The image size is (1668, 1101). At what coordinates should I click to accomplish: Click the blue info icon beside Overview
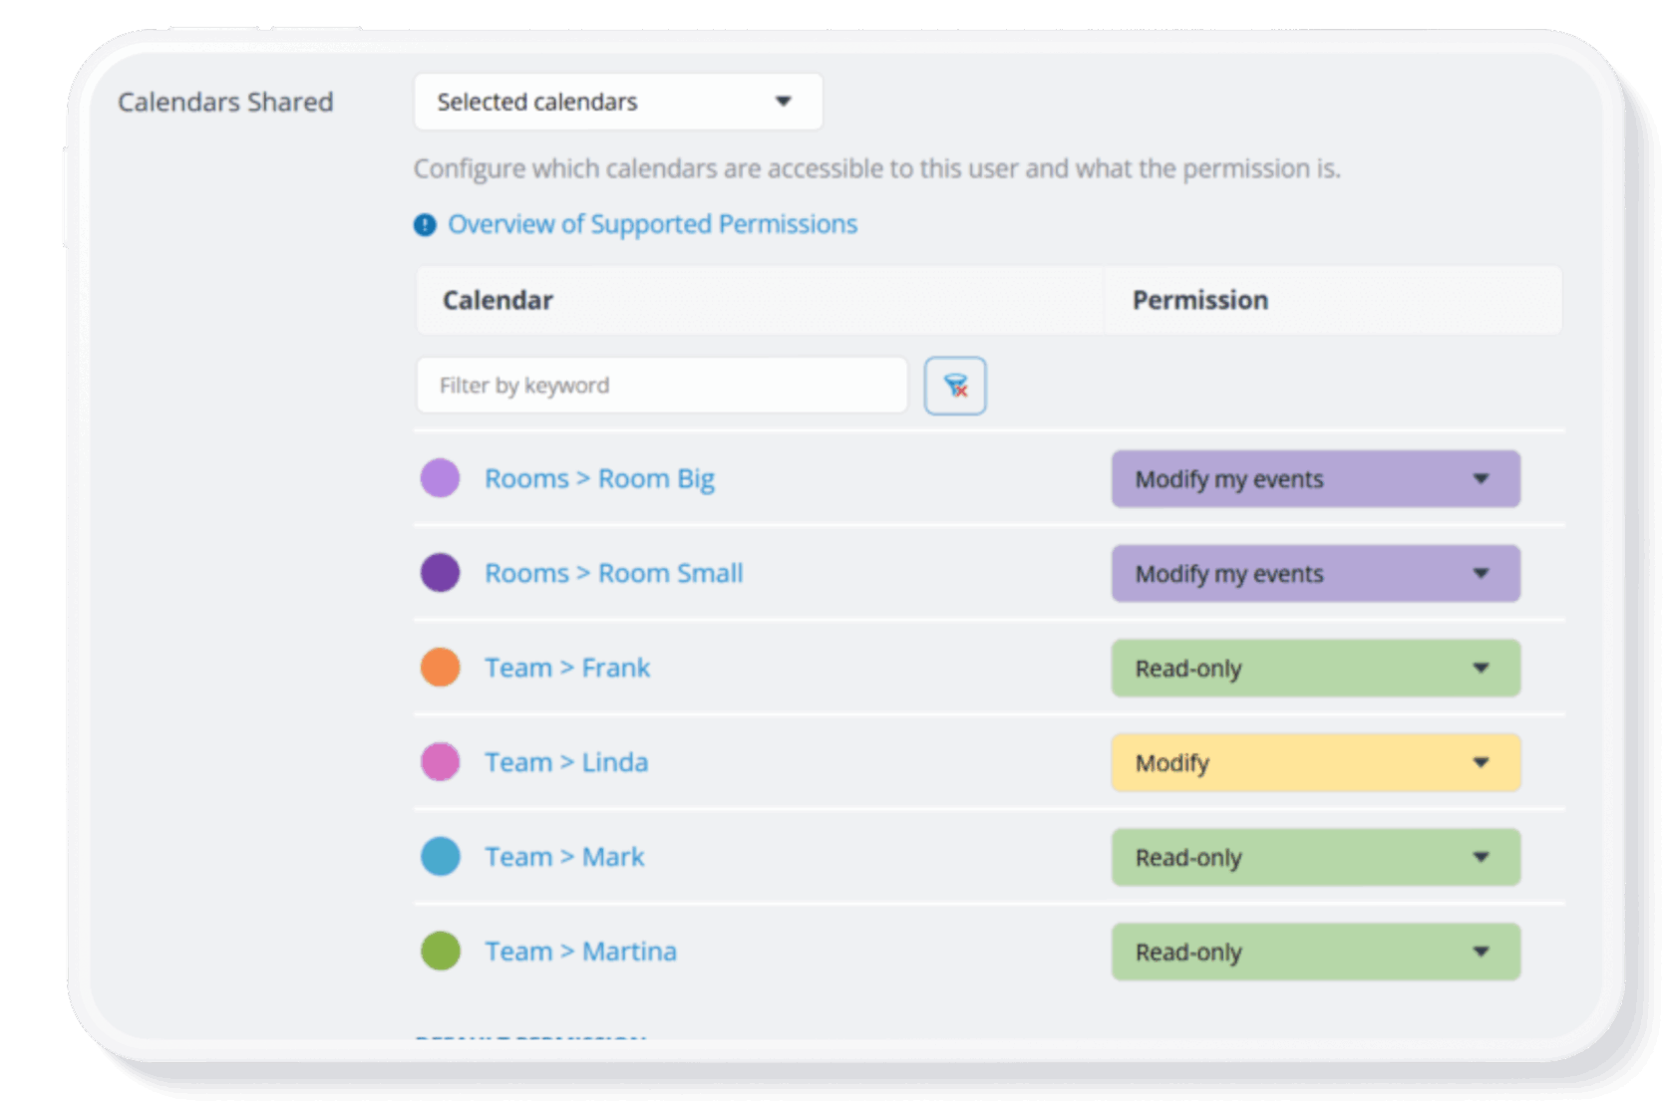425,225
